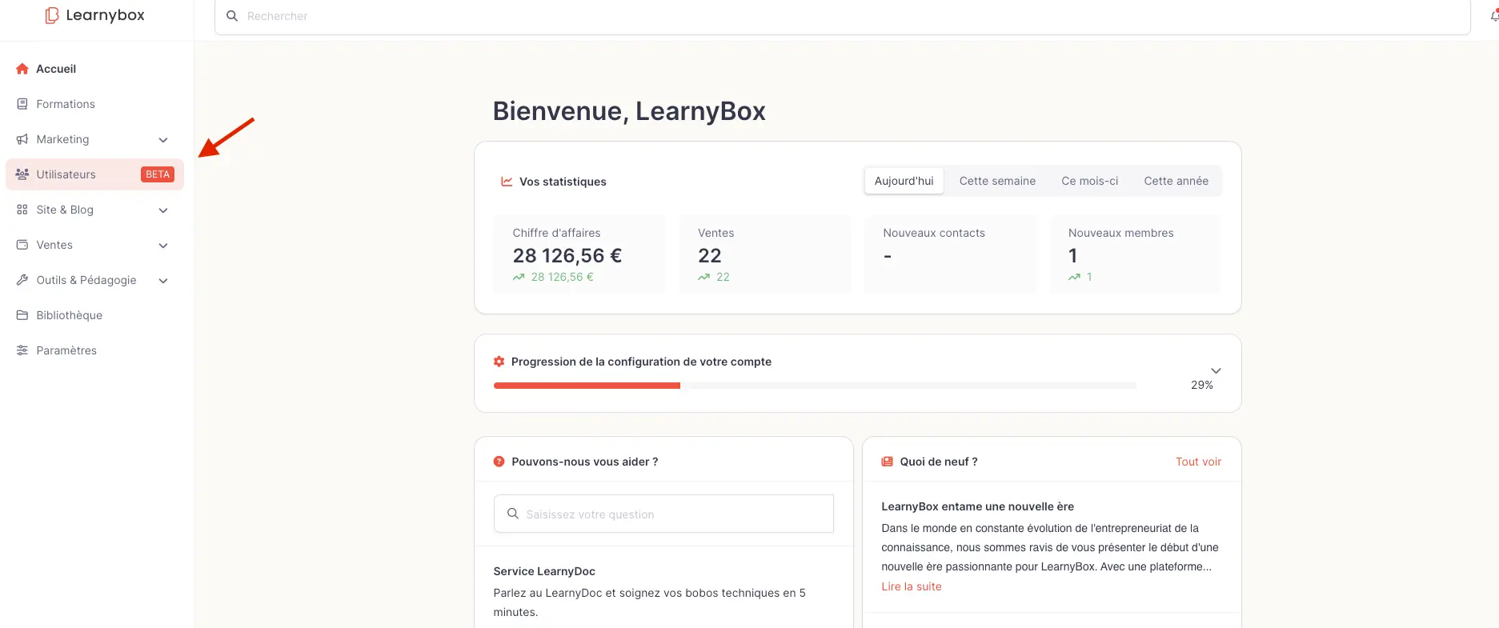Open the Paramètres menu item
This screenshot has height=628, width=1499.
pos(94,350)
